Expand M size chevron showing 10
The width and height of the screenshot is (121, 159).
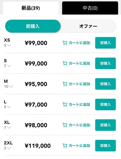pos(11,87)
